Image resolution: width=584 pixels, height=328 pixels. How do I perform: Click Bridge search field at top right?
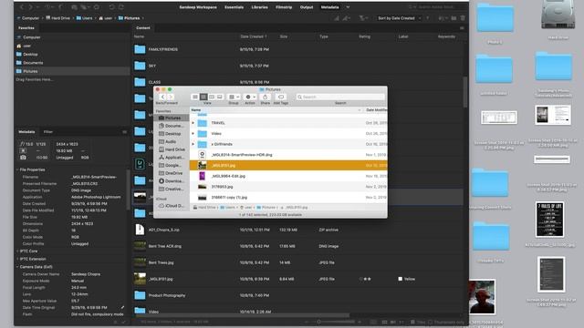436,7
